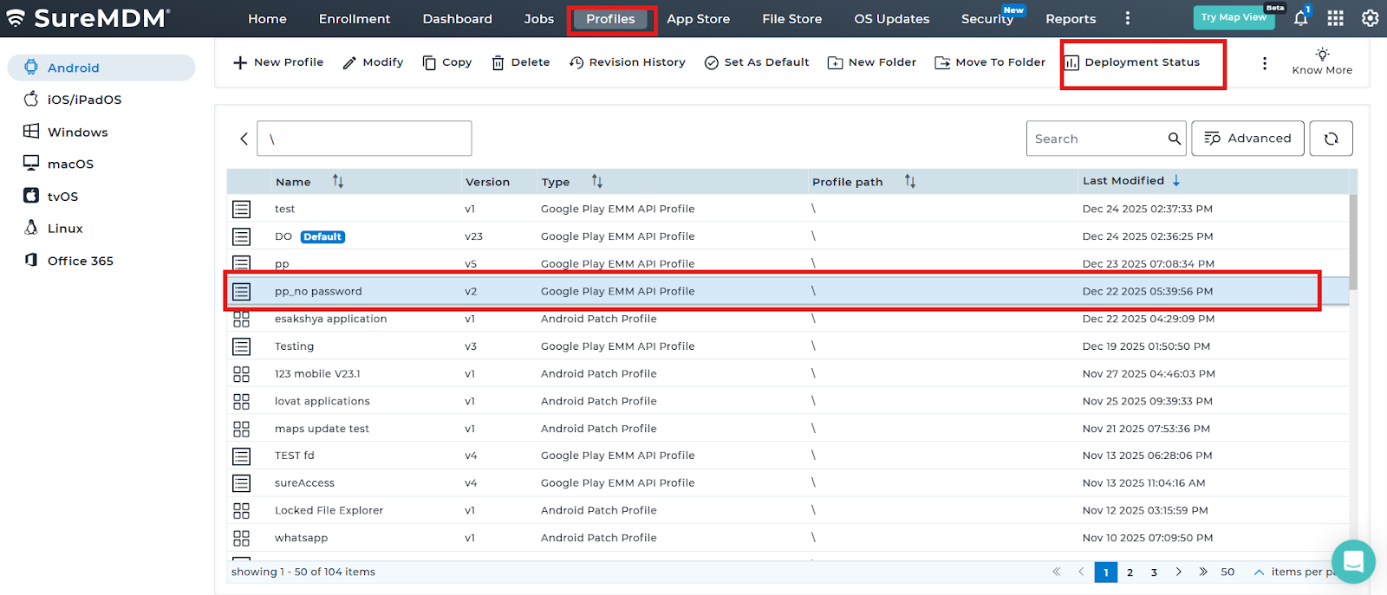Expand the top navigation three-dot menu
Image resolution: width=1387 pixels, height=595 pixels.
tap(1127, 18)
